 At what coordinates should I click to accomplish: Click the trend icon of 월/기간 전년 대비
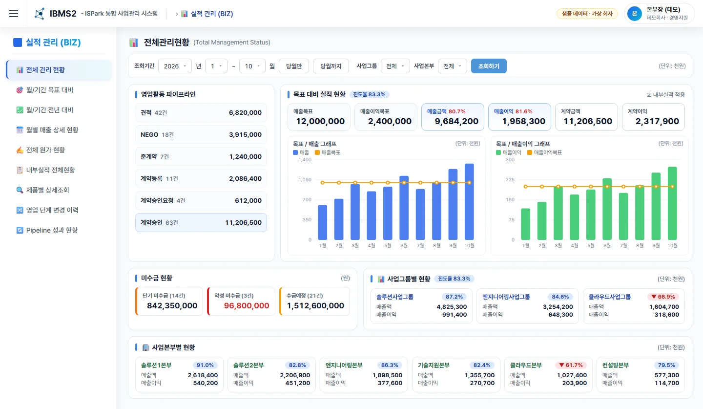(20, 110)
